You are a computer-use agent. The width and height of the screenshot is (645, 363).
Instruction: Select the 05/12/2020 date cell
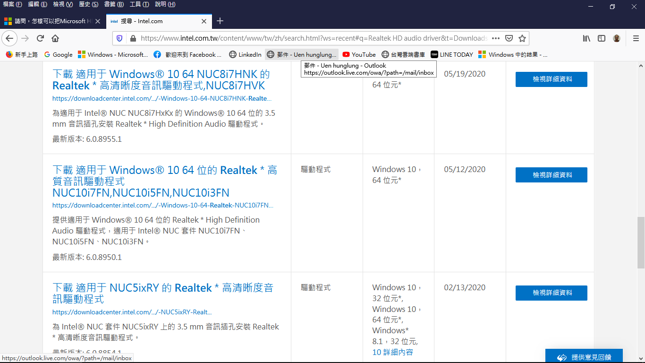point(465,170)
